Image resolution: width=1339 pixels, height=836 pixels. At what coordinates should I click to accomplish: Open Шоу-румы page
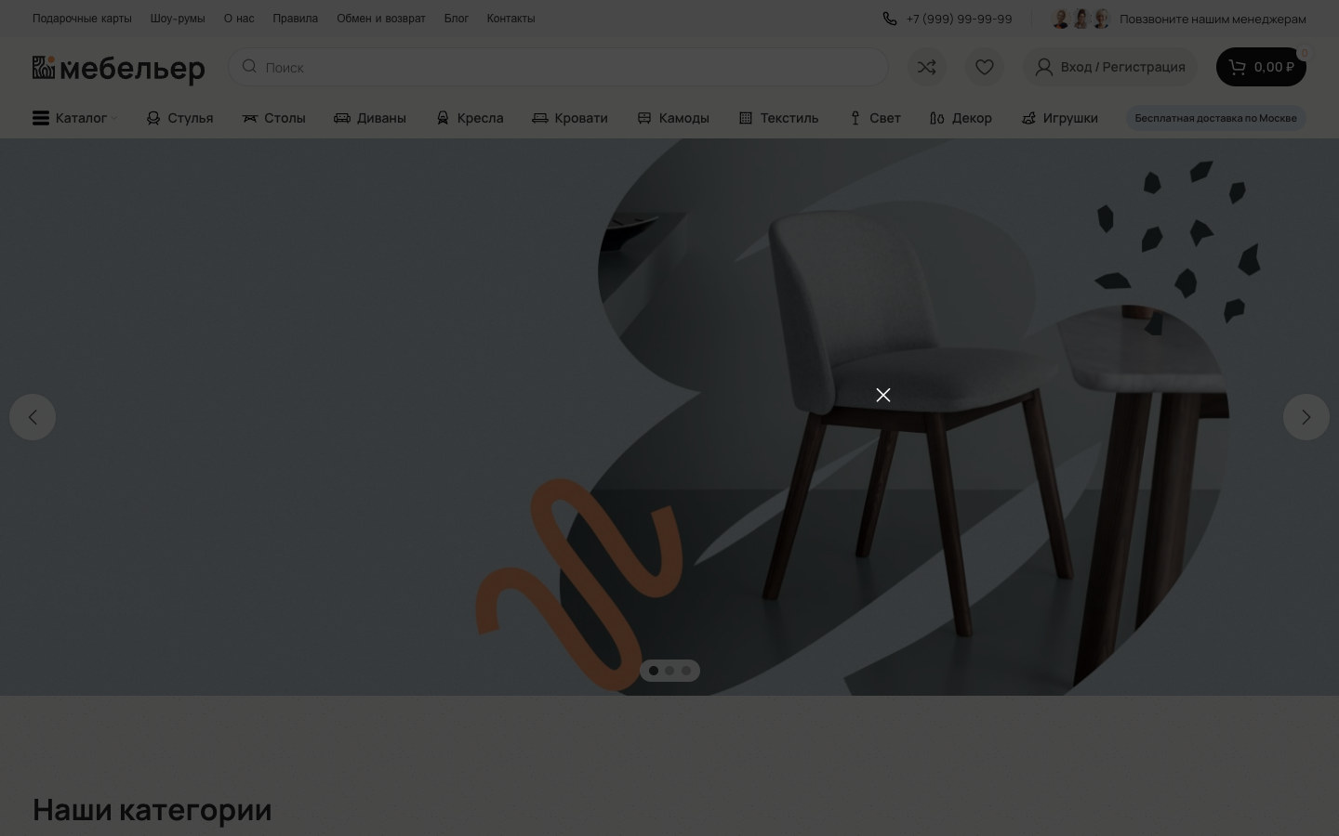coord(178,19)
